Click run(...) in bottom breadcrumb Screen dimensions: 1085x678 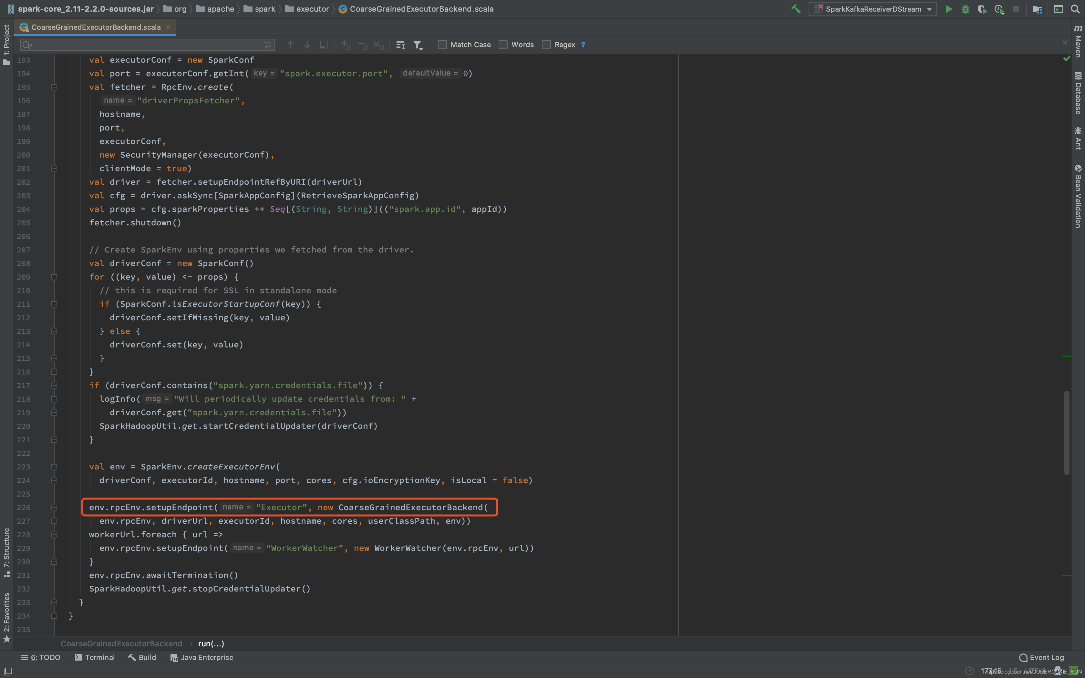click(211, 643)
